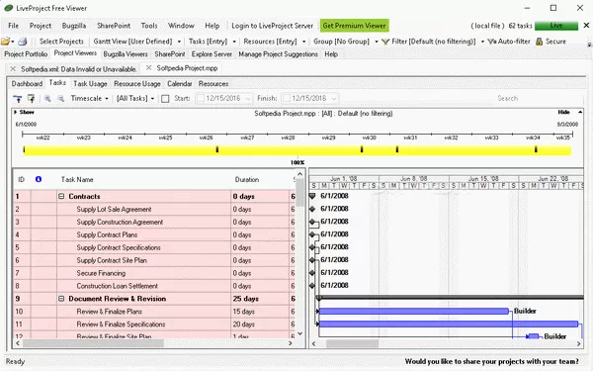593x371 pixels.
Task: Click the second outline-level icon beside zoom in
Action: [31, 98]
